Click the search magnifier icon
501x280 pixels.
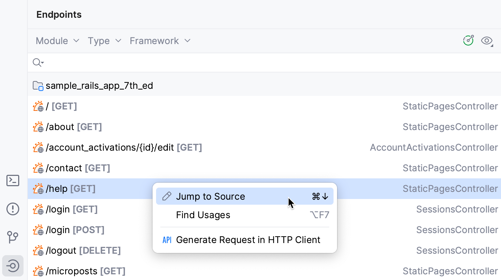click(x=37, y=63)
